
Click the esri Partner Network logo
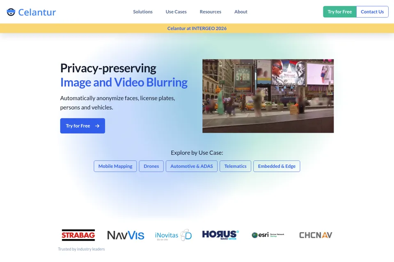[x=268, y=235]
